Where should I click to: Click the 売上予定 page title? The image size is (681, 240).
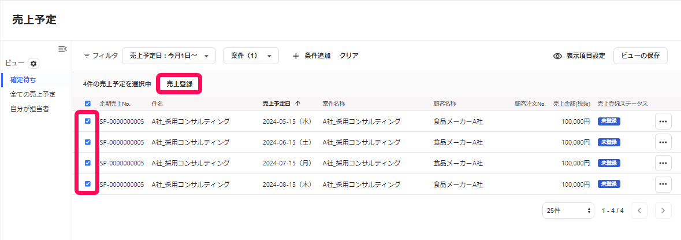35,20
